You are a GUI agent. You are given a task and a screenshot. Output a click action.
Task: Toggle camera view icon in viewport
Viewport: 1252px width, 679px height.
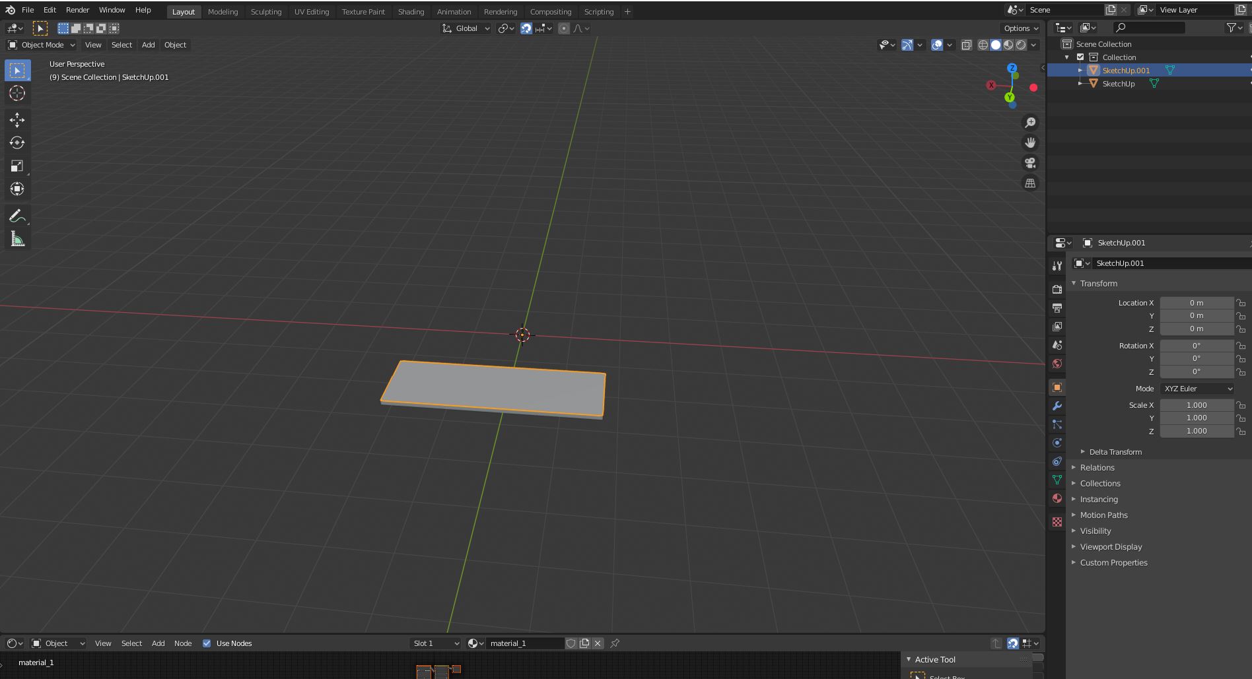1030,163
